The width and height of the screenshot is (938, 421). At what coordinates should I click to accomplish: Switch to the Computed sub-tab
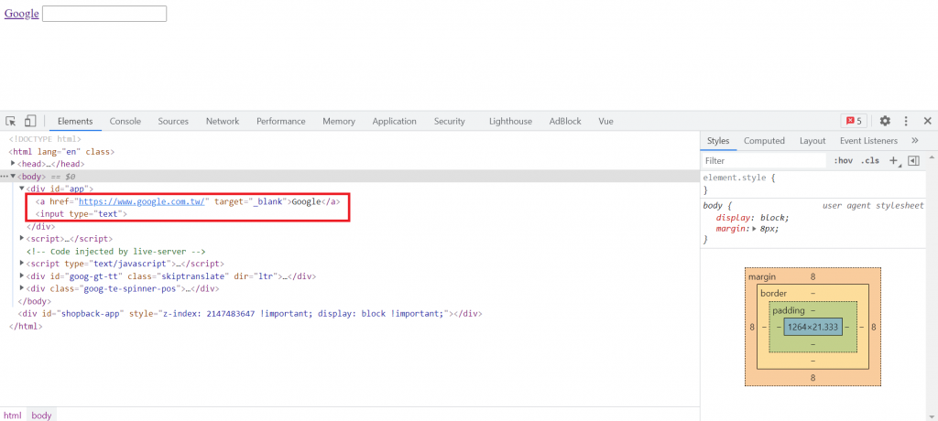(764, 141)
